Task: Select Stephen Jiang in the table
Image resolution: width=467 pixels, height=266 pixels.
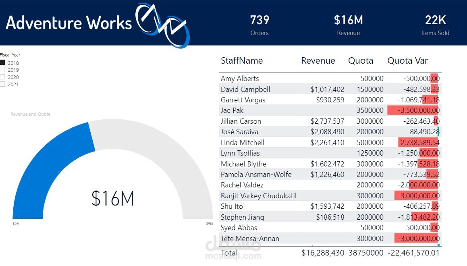Action: point(243,217)
